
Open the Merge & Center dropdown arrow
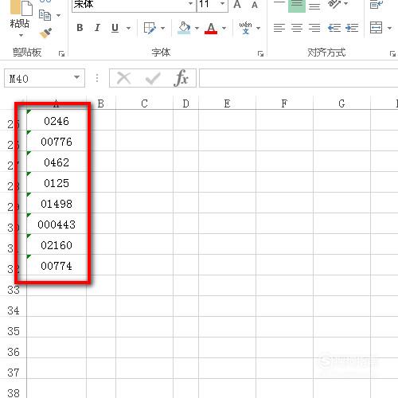[x=389, y=28]
